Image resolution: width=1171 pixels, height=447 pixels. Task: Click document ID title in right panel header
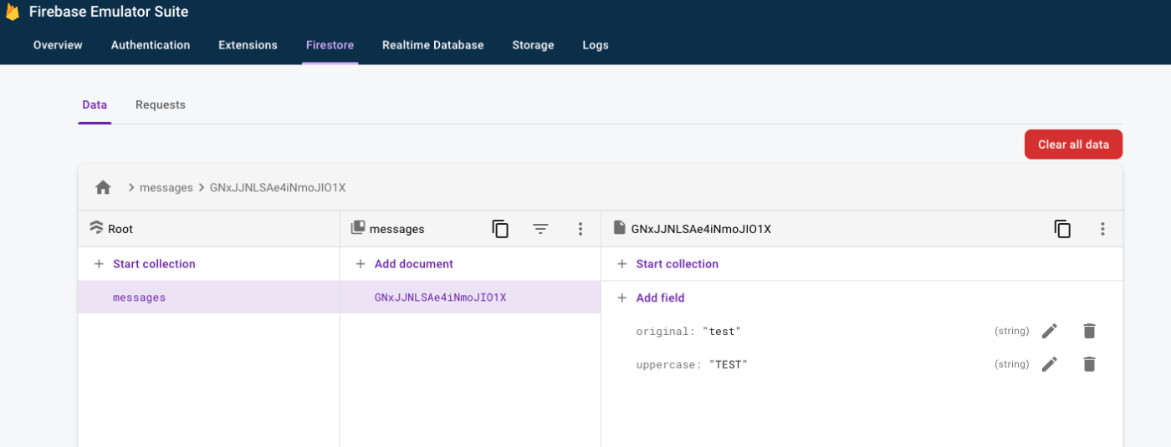coord(701,229)
